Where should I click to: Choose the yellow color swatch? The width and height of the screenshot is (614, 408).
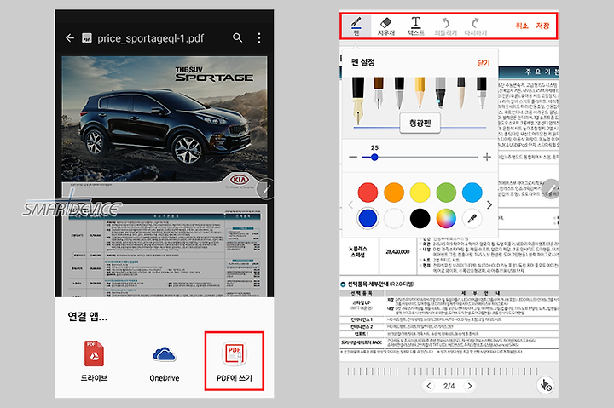(420, 193)
